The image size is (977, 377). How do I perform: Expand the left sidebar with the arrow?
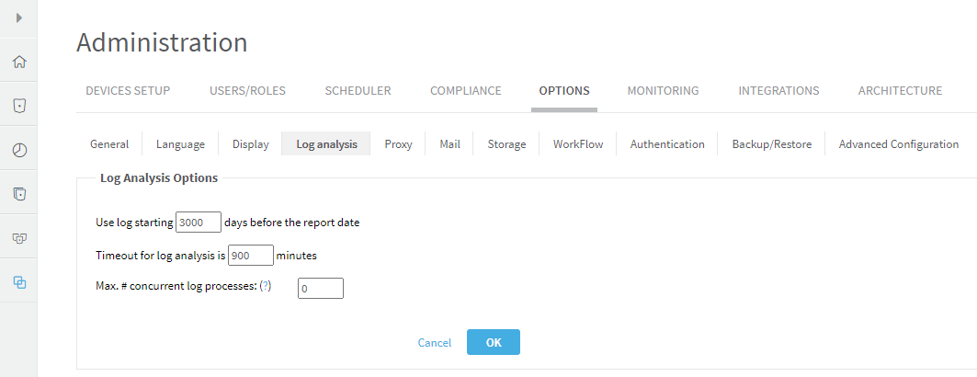[18, 17]
